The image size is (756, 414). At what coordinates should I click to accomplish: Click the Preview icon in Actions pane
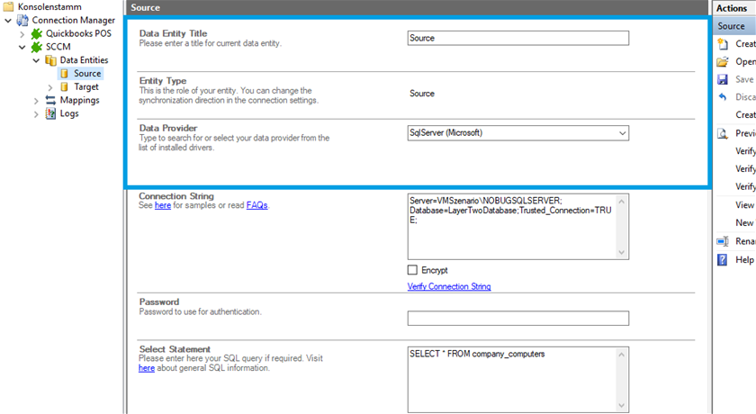722,133
